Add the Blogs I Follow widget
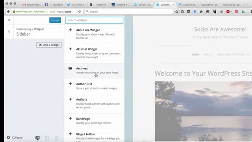252x142 pixels. point(70,134)
